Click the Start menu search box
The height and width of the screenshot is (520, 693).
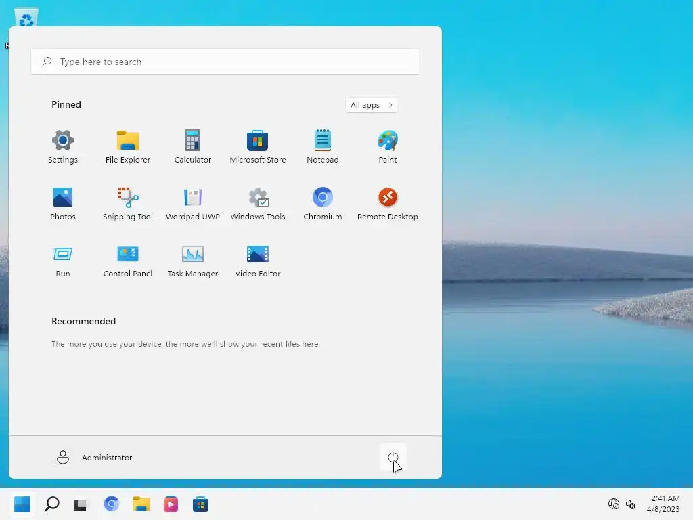coord(225,62)
